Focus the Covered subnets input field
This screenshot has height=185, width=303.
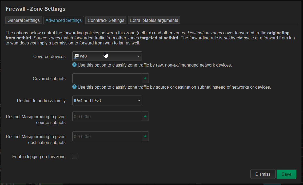pyautogui.click(x=107, y=78)
